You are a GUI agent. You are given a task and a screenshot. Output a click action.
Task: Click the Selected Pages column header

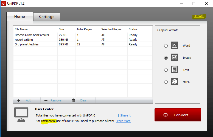(x=113, y=29)
